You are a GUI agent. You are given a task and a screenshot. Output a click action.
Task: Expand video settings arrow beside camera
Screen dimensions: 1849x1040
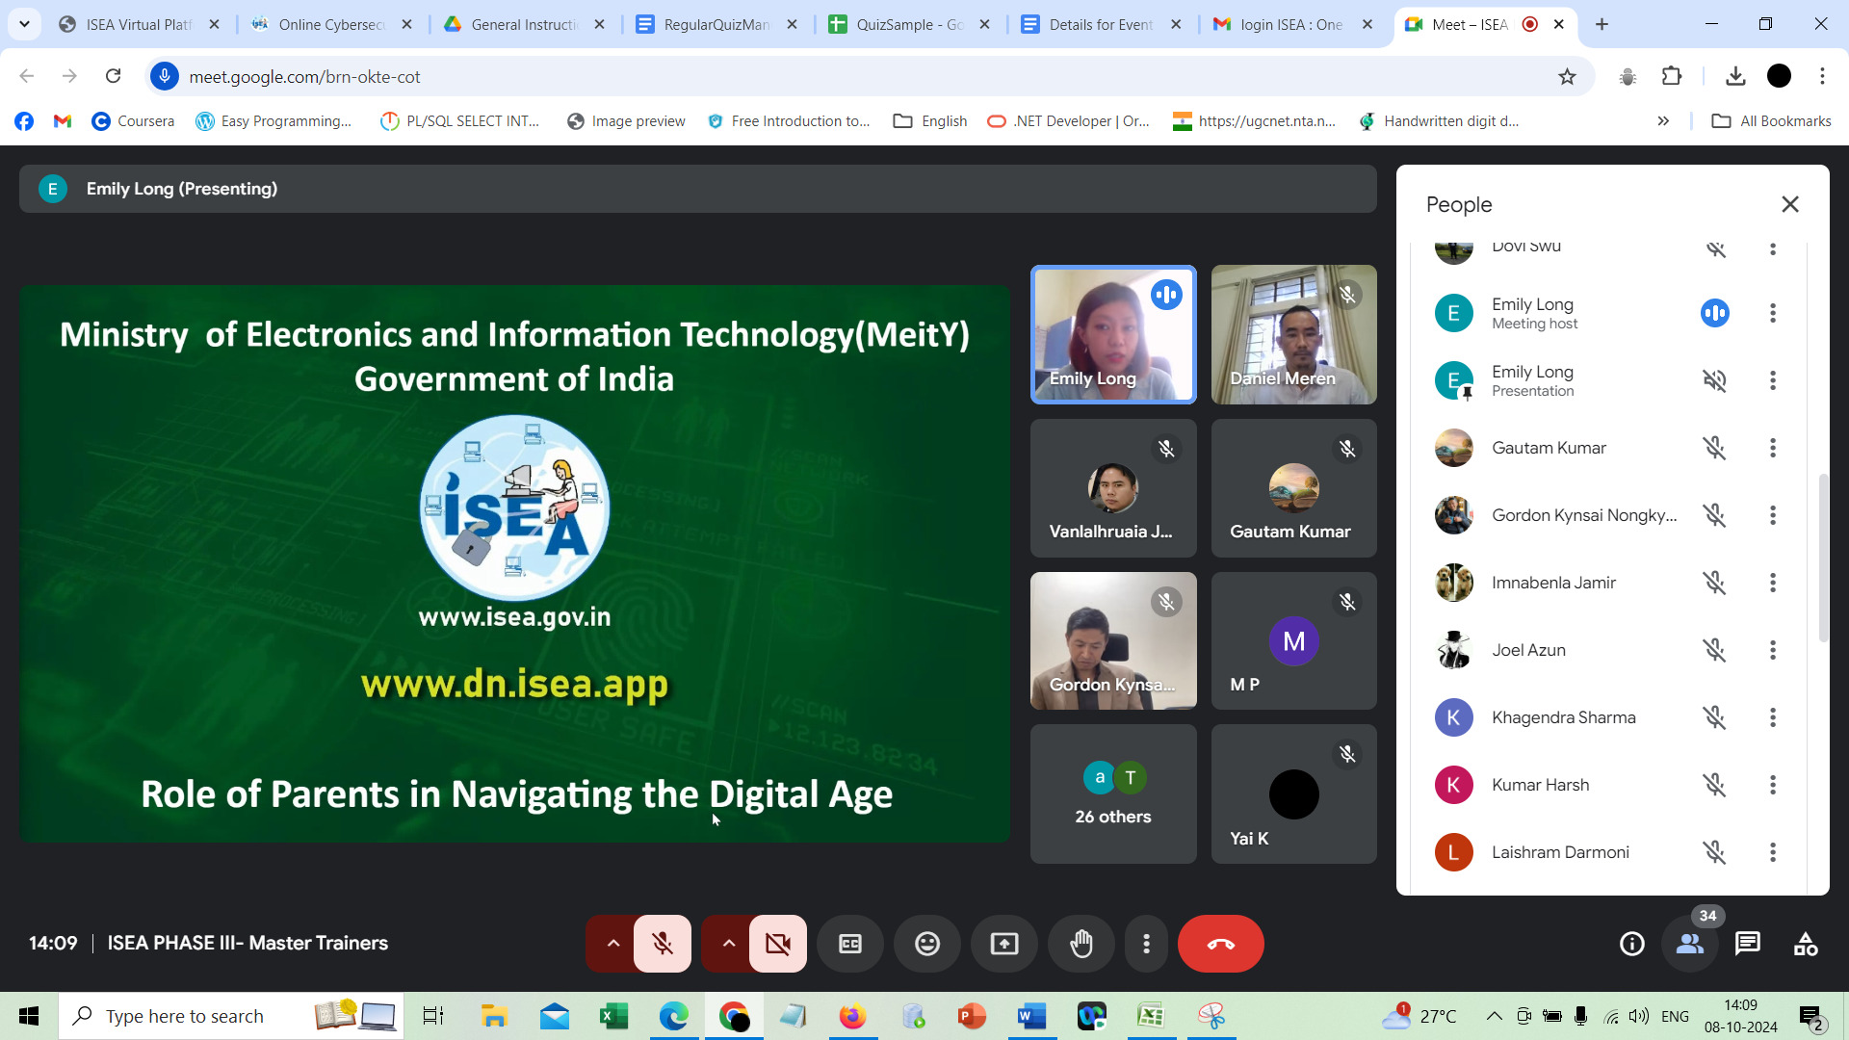click(729, 944)
